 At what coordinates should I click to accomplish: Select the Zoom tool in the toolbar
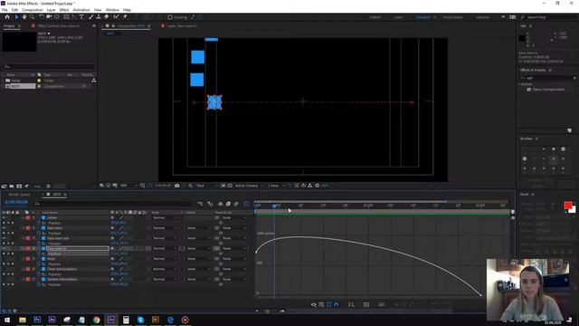coord(33,17)
